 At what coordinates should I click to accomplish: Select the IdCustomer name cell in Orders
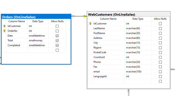[17, 26]
